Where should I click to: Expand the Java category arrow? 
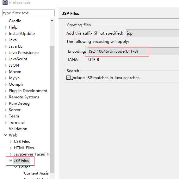click(5, 40)
